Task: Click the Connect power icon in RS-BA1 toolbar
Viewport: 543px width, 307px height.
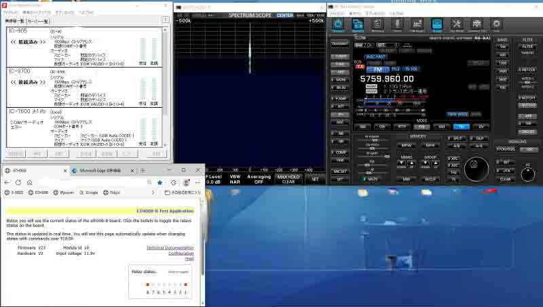Action: point(338,24)
